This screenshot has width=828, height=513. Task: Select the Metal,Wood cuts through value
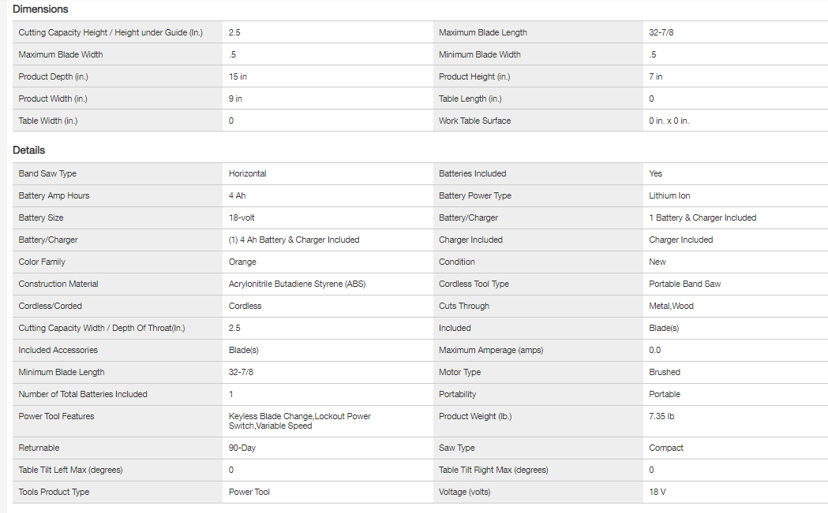click(672, 306)
